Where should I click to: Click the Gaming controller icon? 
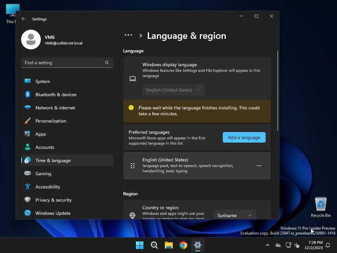tap(28, 173)
